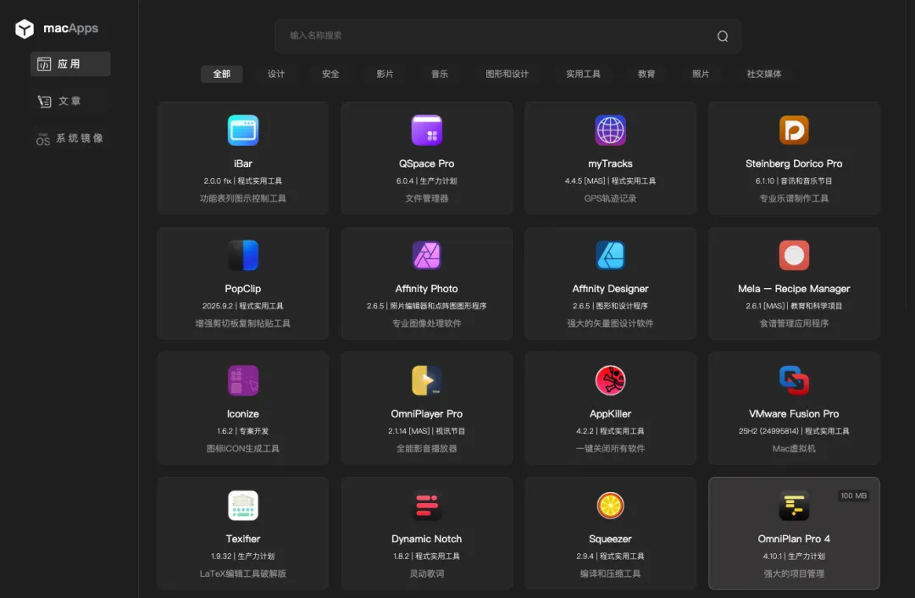Viewport: 915px width, 598px height.
Task: Focus the name search input field
Action: [x=507, y=36]
